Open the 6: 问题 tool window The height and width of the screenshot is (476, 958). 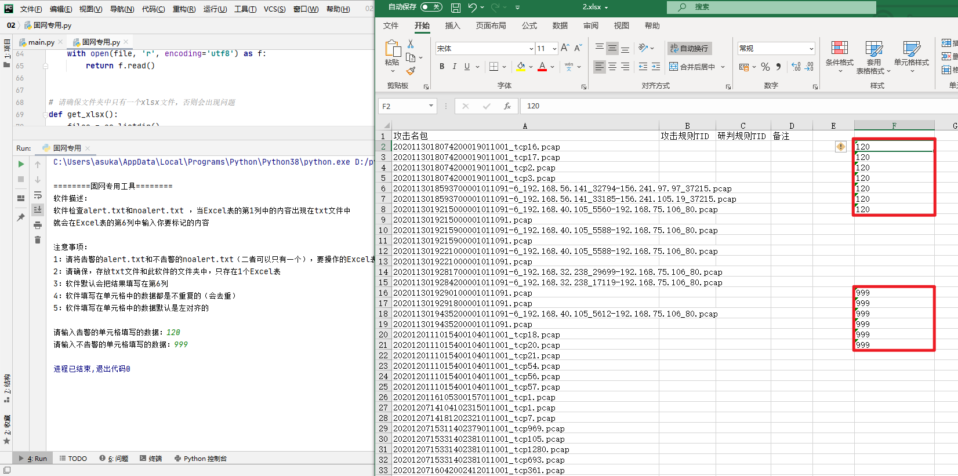click(x=114, y=459)
